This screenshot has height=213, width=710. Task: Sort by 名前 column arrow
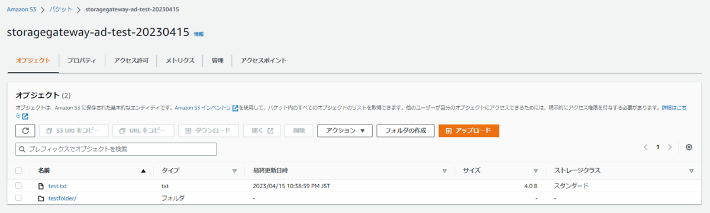pyautogui.click(x=143, y=171)
